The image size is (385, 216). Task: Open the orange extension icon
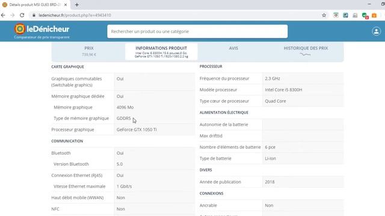click(x=374, y=16)
